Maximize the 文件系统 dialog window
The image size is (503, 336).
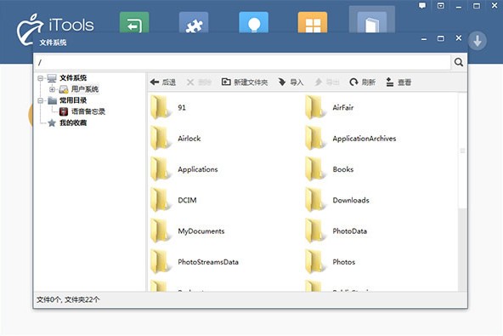[441, 38]
